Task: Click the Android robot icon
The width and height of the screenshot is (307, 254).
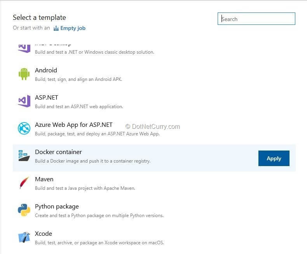Action: (24, 74)
